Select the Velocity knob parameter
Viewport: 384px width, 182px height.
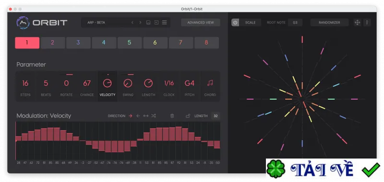point(107,83)
